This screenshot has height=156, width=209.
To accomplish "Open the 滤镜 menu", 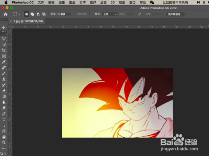I will 103,3.
